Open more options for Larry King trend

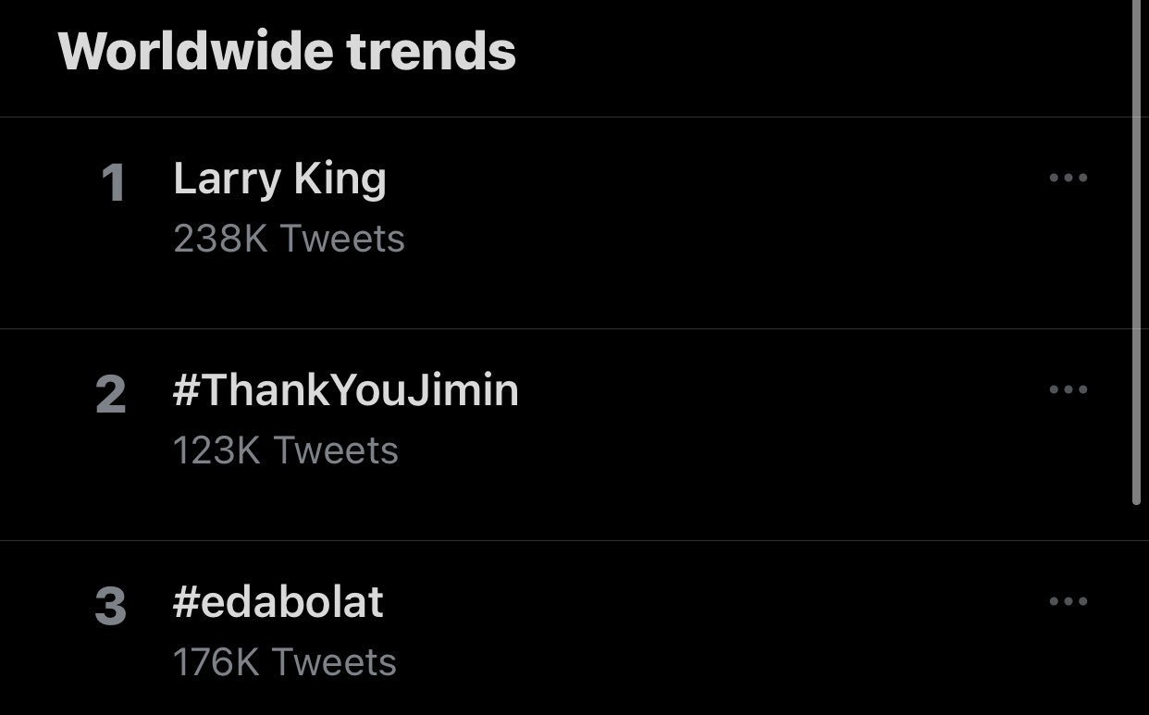1069,178
